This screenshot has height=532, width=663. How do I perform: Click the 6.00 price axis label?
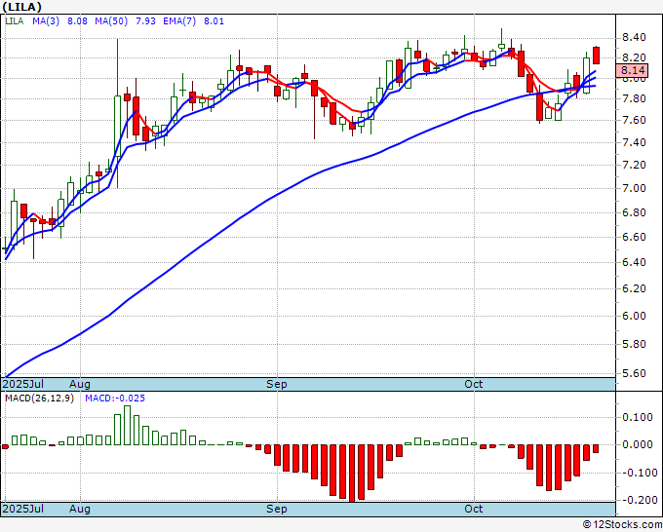[634, 316]
